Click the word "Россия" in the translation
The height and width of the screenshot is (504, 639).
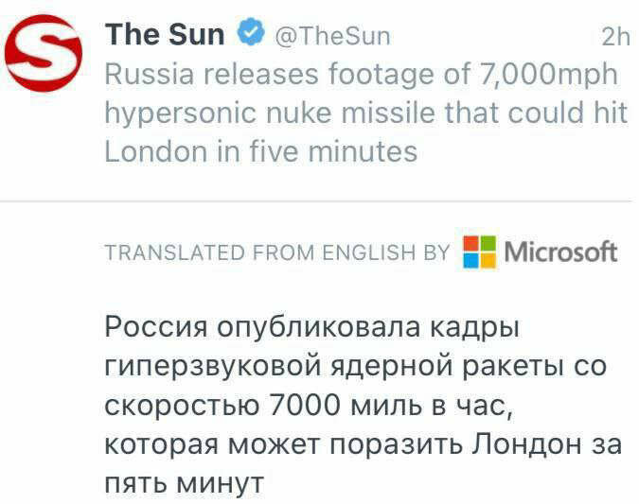click(x=156, y=328)
